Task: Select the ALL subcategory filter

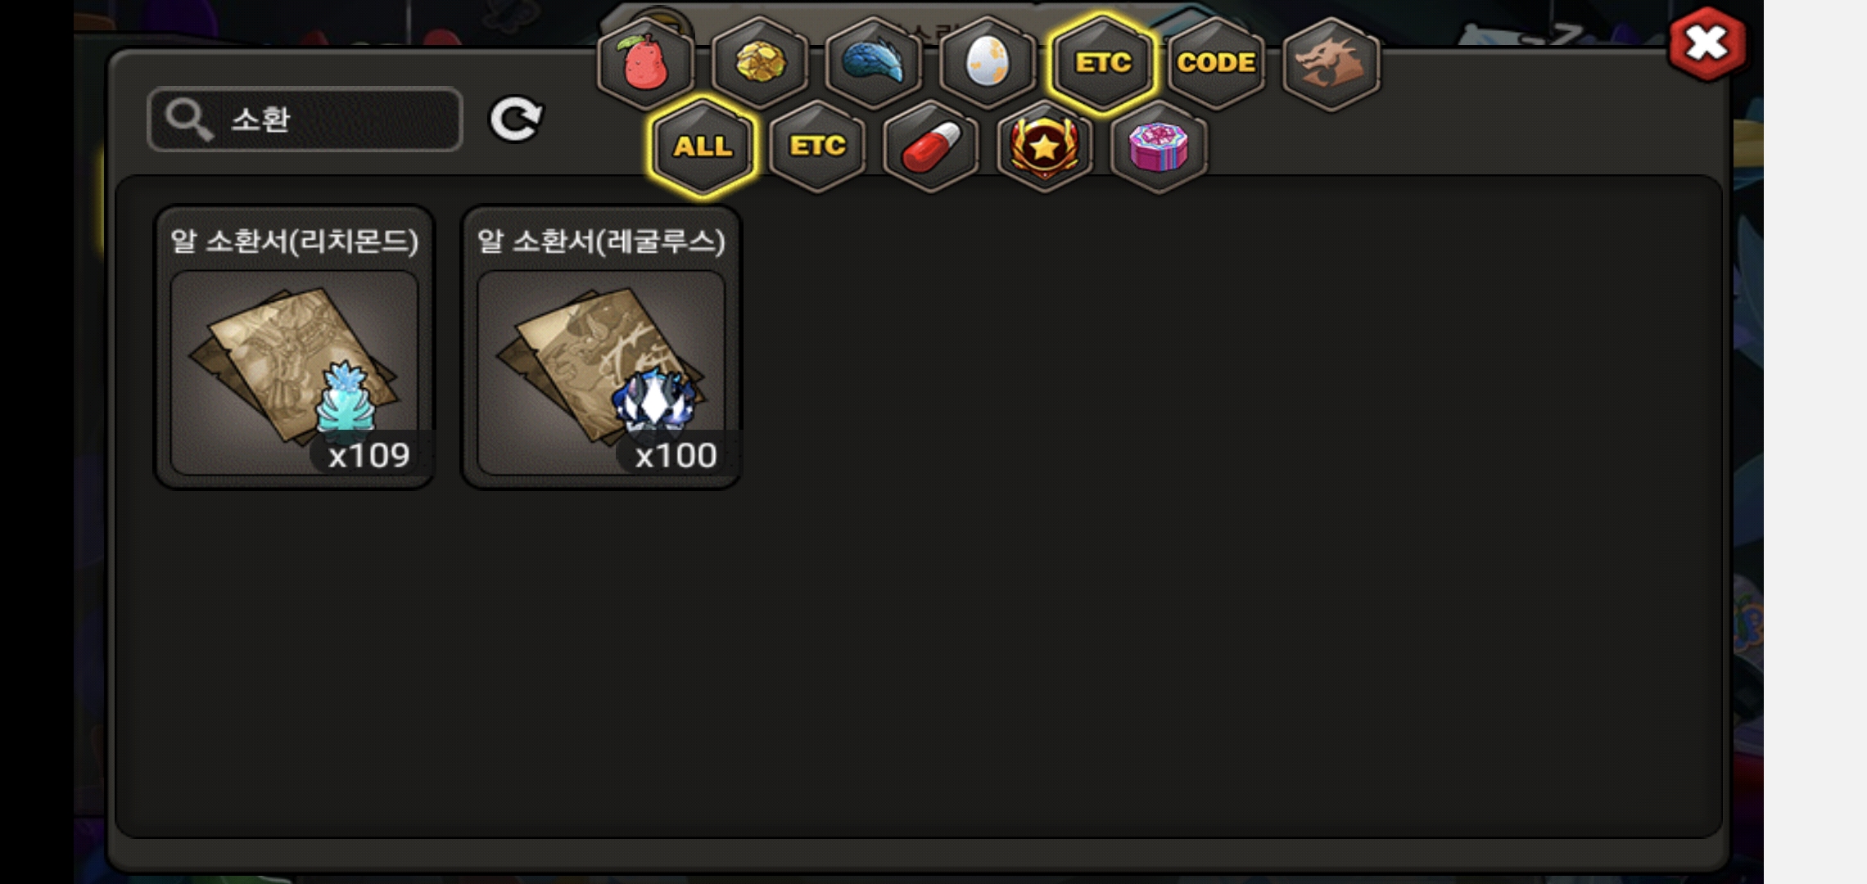Action: [x=703, y=147]
